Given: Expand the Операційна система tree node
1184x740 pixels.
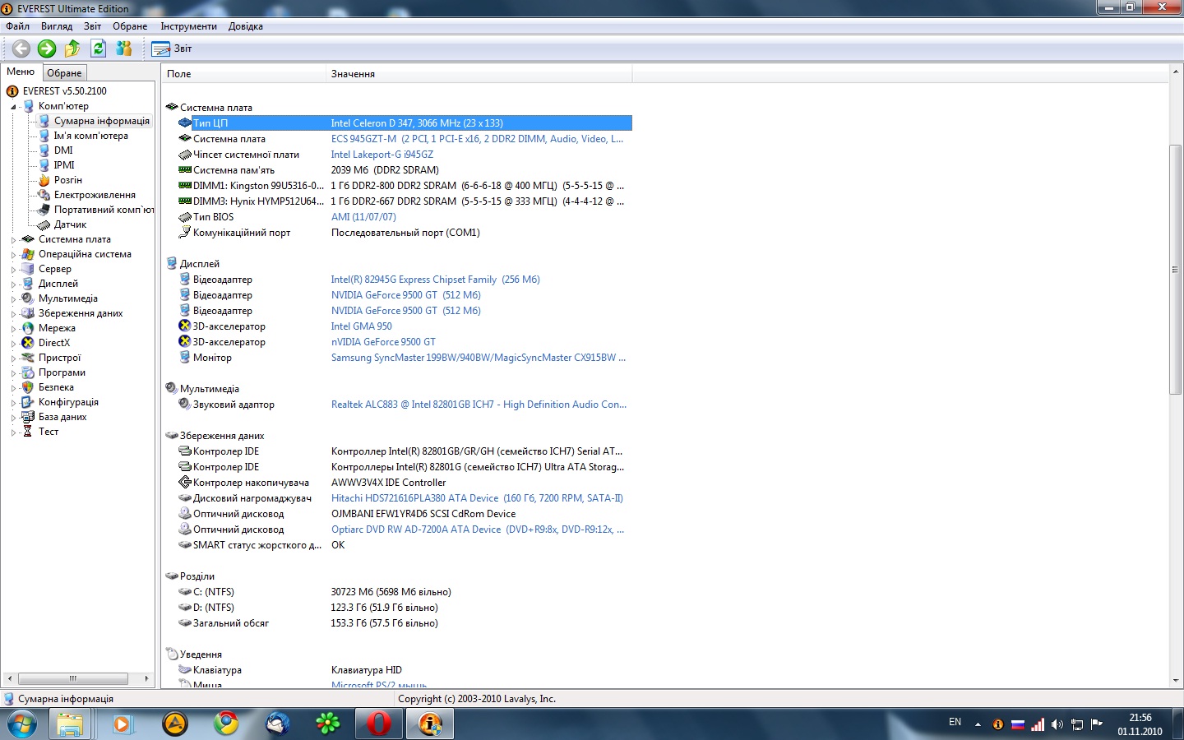Looking at the screenshot, I should coord(13,255).
